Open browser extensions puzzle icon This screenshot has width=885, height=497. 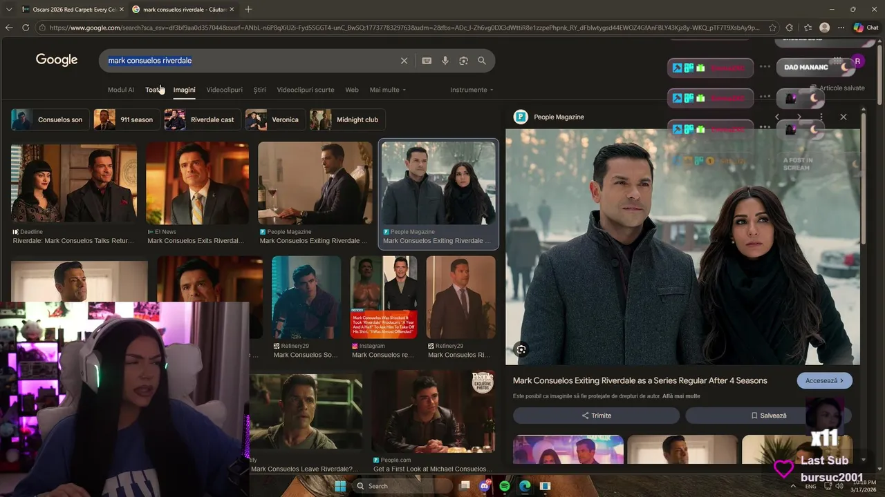click(x=790, y=28)
